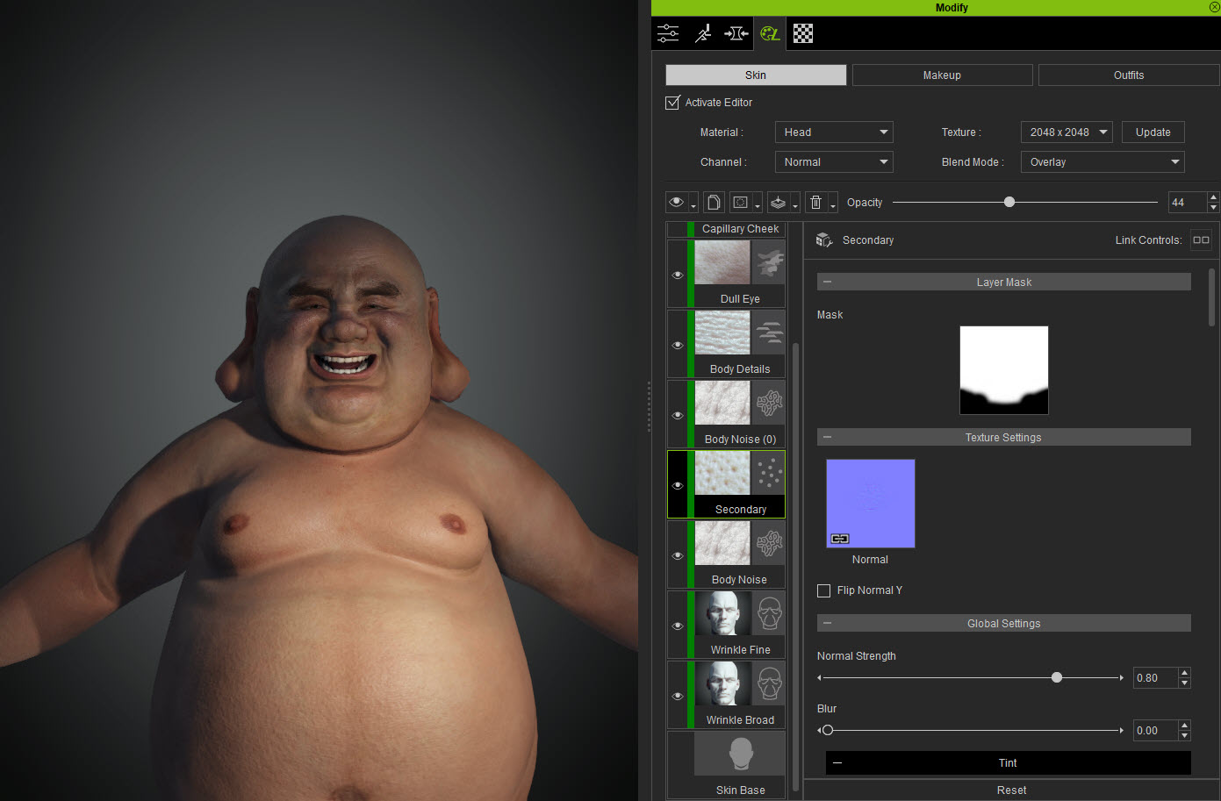
Task: Click the Body Noise (0) squiggle mask icon
Action: coord(769,403)
